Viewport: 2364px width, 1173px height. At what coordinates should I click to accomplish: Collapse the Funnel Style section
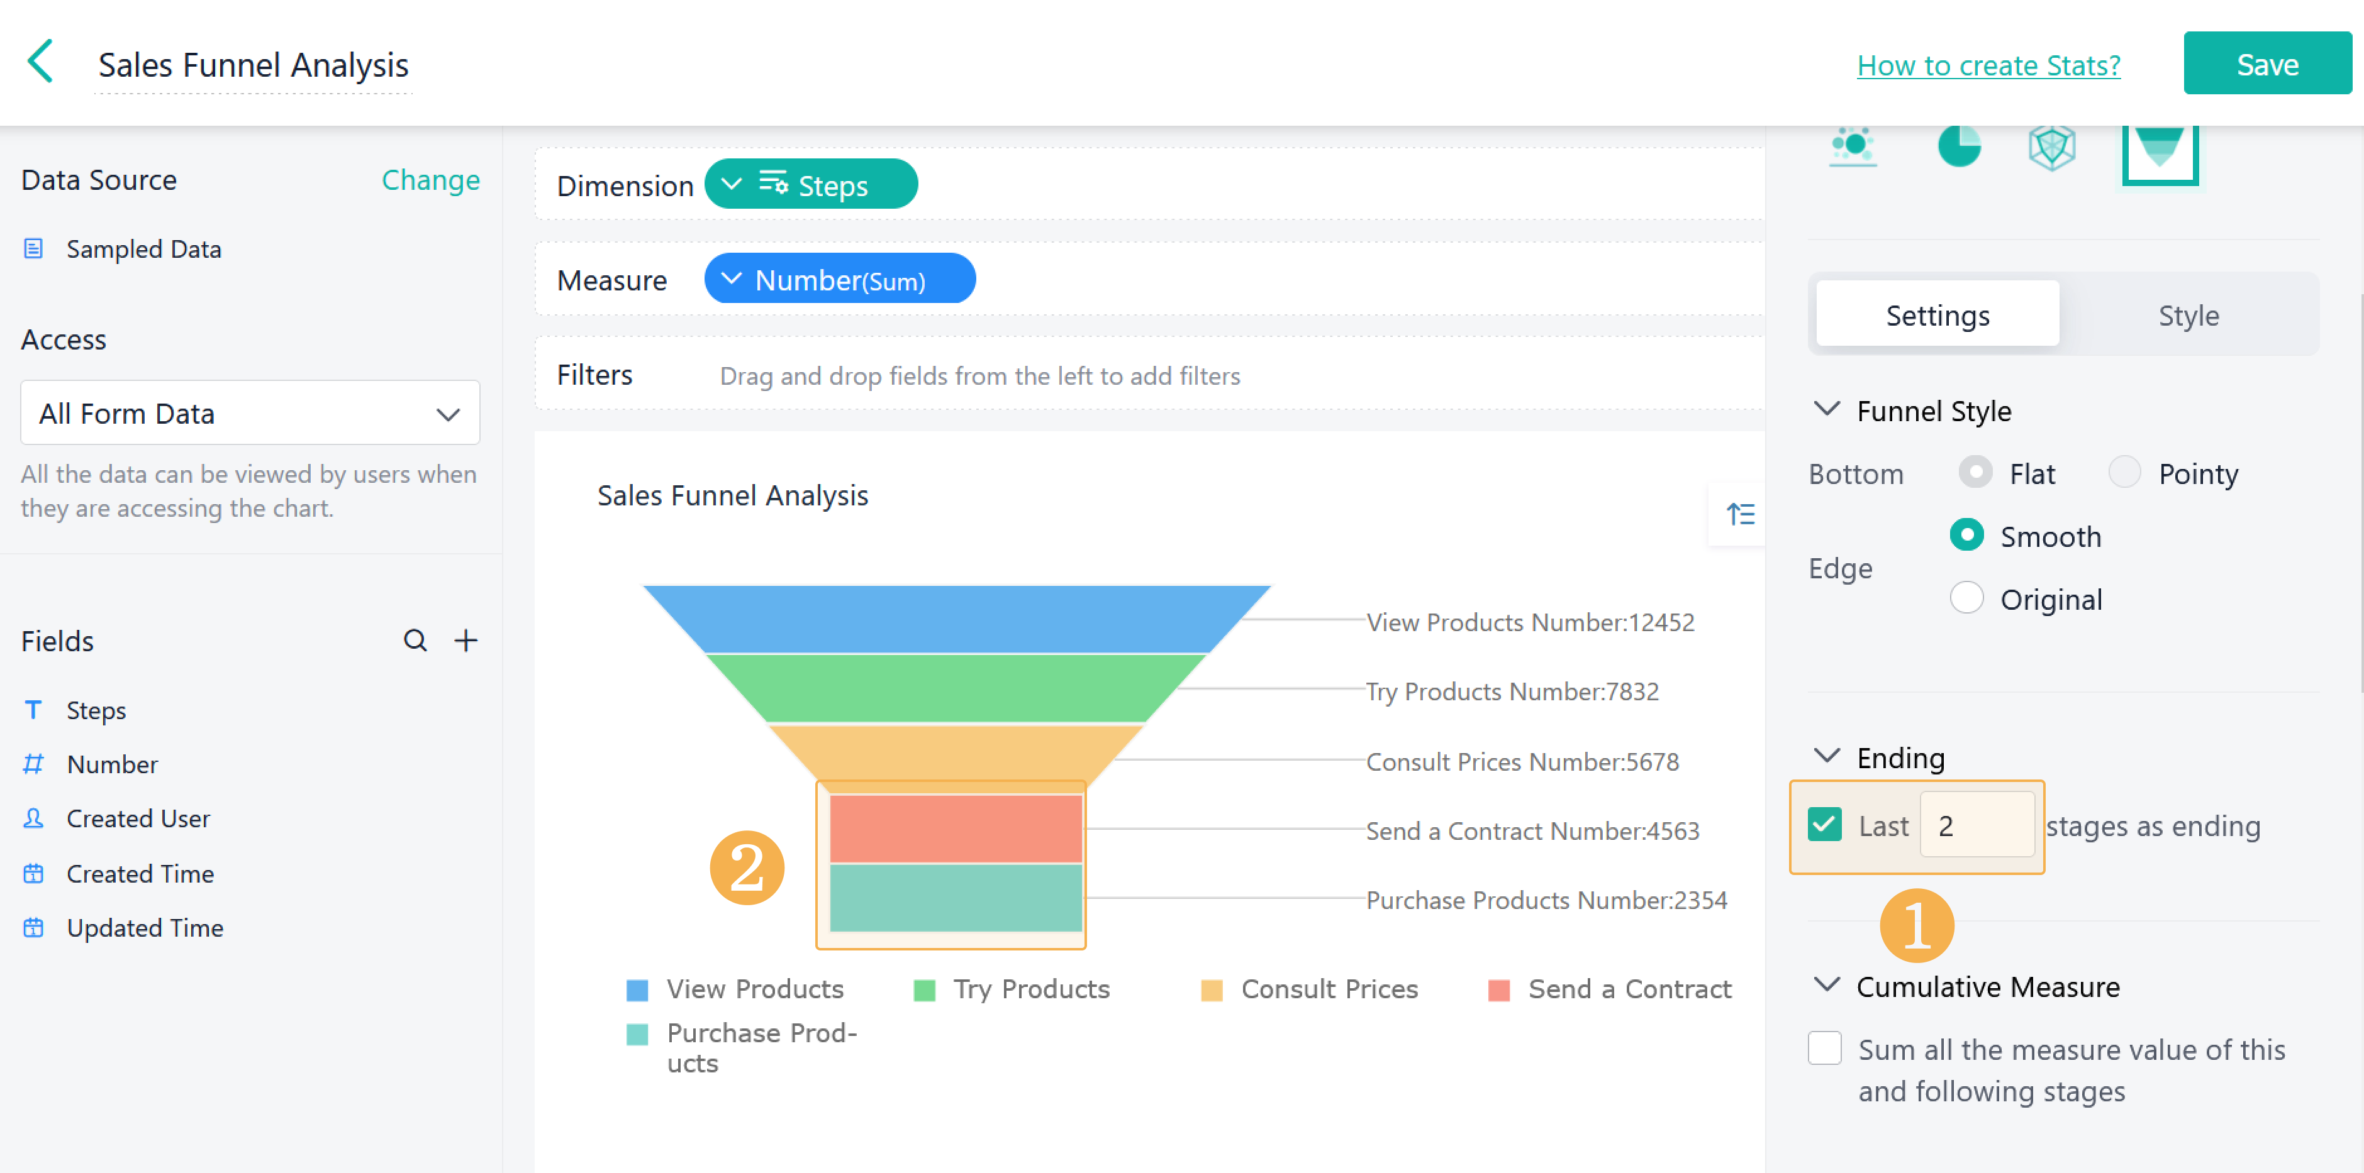pos(1826,410)
